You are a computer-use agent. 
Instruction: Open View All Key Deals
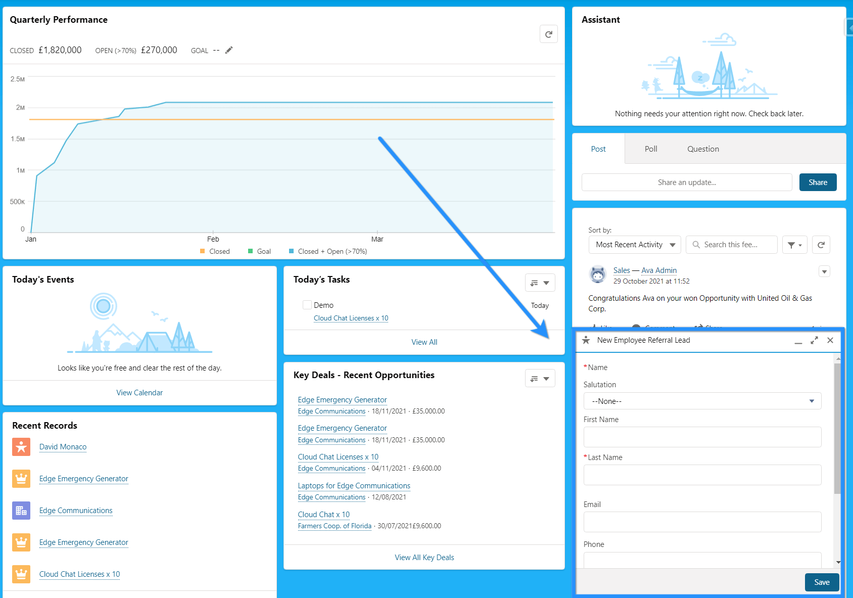[x=424, y=557]
